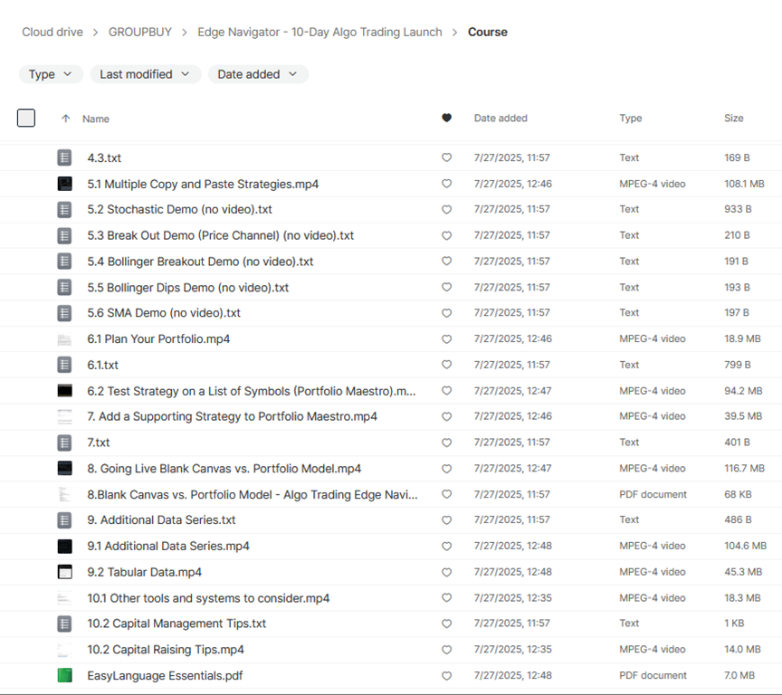The height and width of the screenshot is (695, 782).
Task: Click the file icon for 10.2 Capital Management Tips.txt
Action: click(x=64, y=624)
